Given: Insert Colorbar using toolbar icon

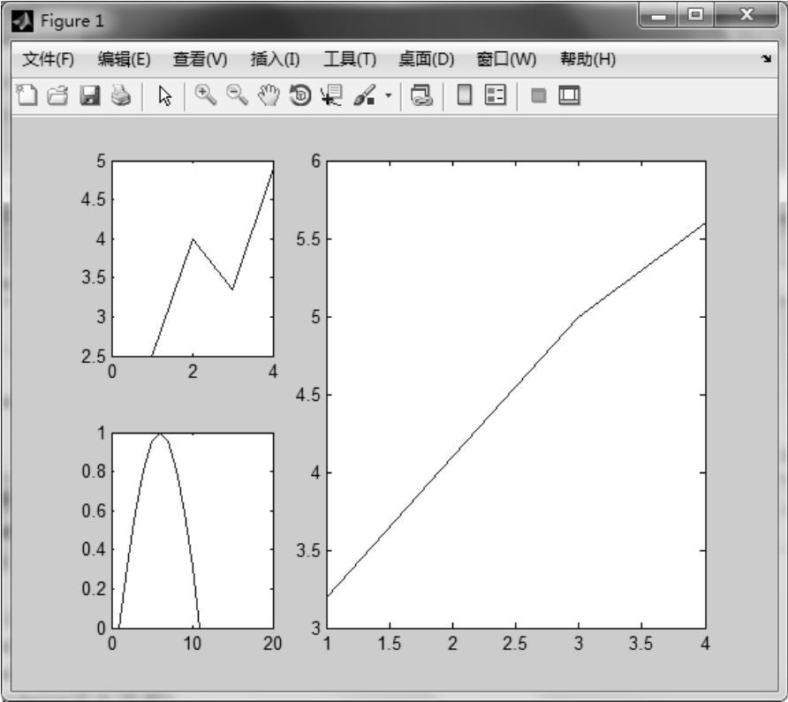Looking at the screenshot, I should click(x=465, y=95).
